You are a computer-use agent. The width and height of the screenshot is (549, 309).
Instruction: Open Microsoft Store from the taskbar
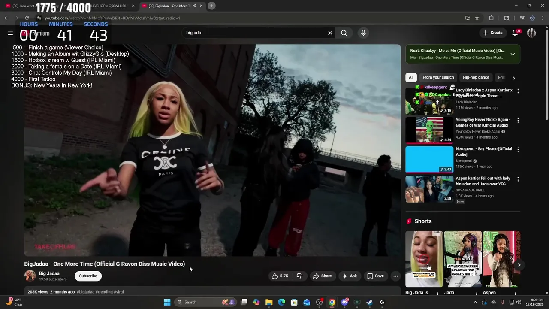(294, 302)
